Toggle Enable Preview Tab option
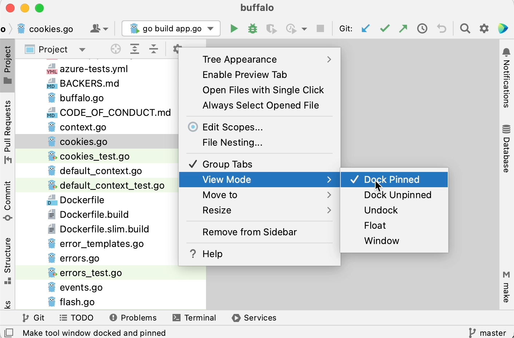Viewport: 514px width, 338px height. pos(260,75)
